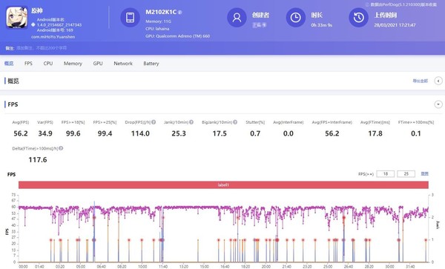The image size is (445, 269).
Task: Open the Battery tab
Action: pyautogui.click(x=151, y=64)
